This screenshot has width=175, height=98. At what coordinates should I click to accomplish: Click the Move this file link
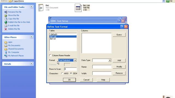(13, 15)
